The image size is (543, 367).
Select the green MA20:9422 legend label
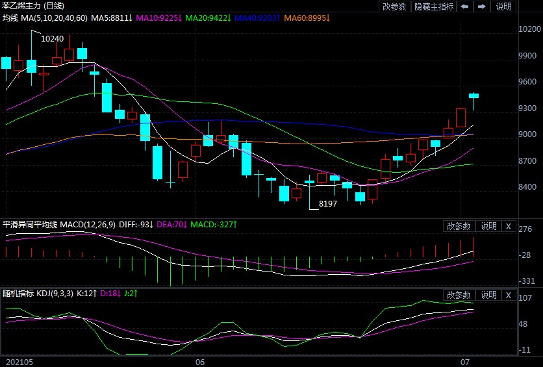(x=208, y=18)
